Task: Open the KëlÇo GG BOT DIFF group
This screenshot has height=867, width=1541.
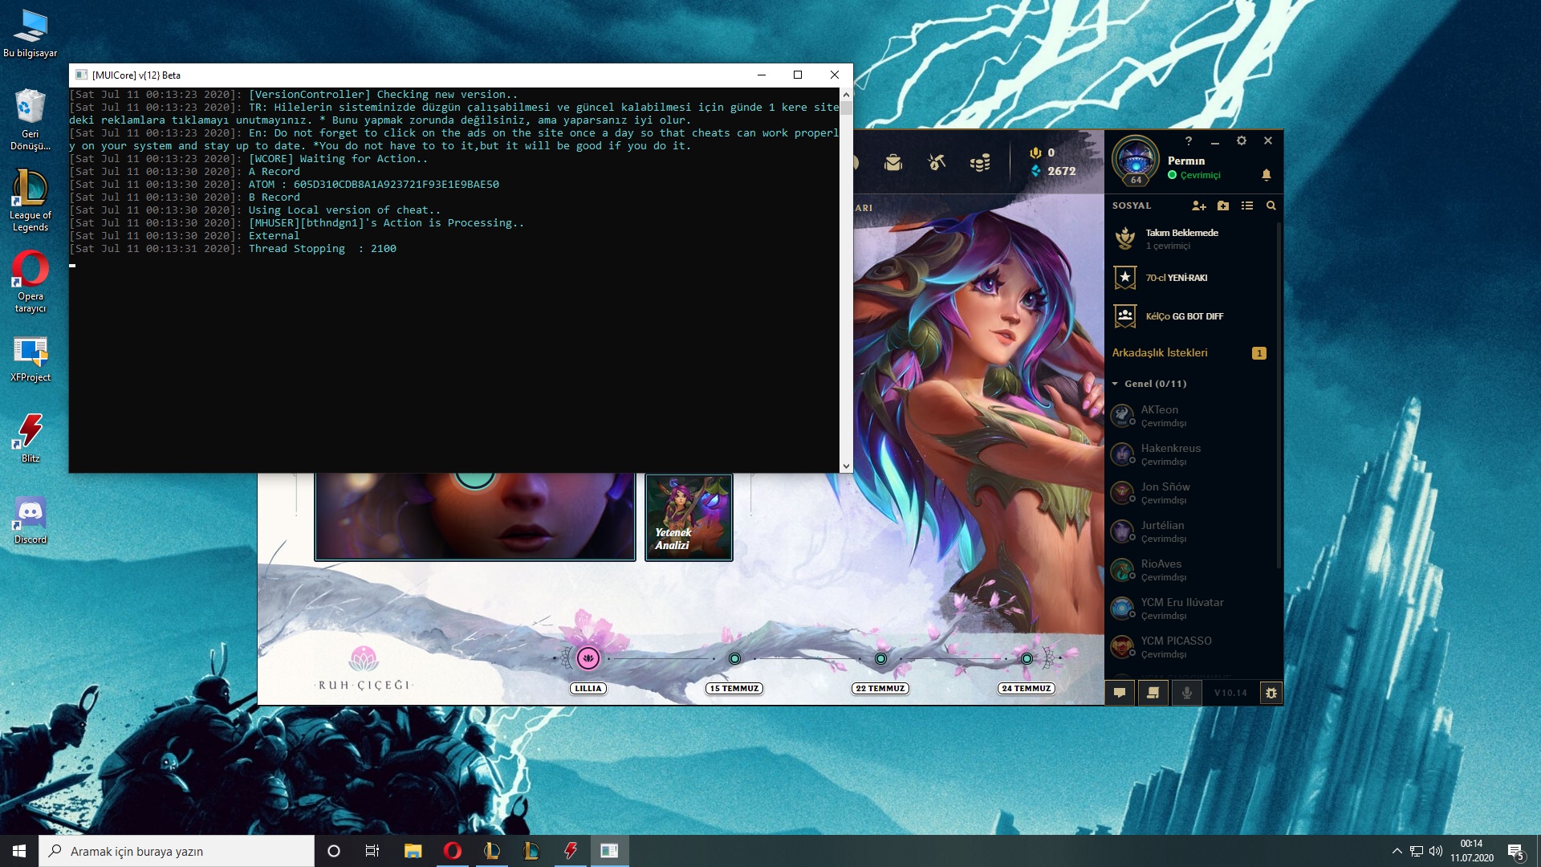Action: (x=1191, y=316)
